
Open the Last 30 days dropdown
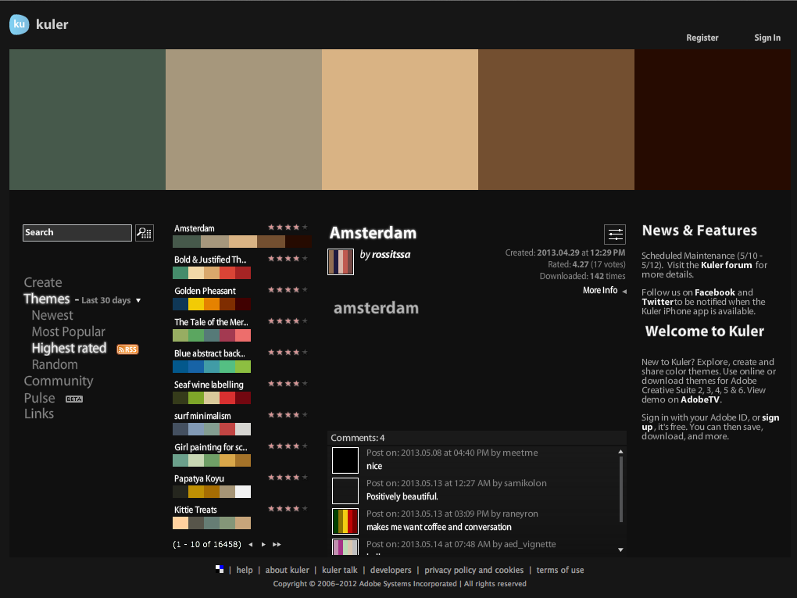[x=138, y=299]
